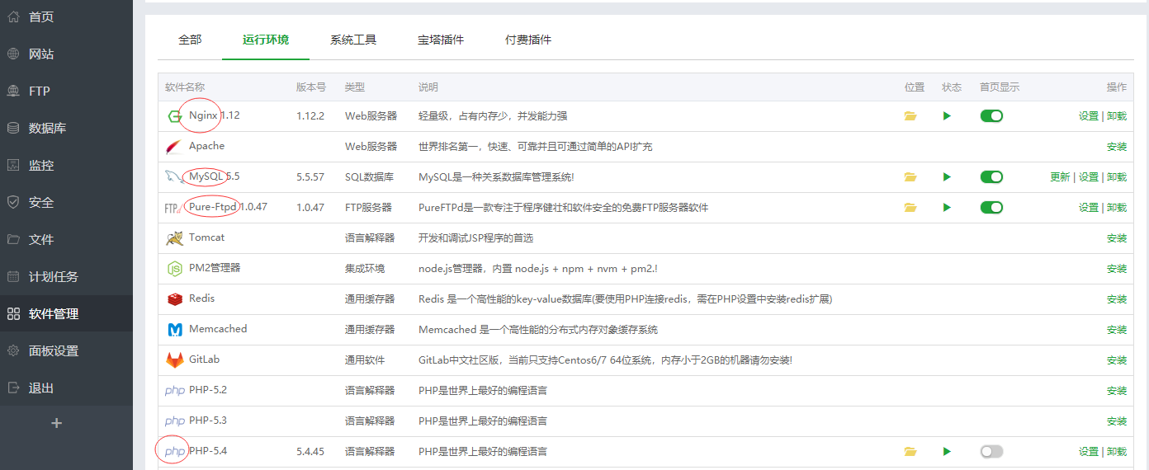Click the Tomcat cat icon

pos(174,238)
